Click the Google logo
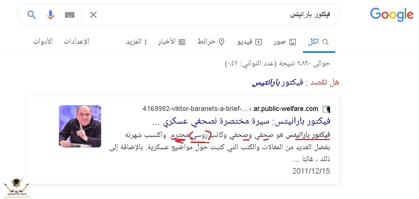419x199 pixels. click(x=391, y=15)
